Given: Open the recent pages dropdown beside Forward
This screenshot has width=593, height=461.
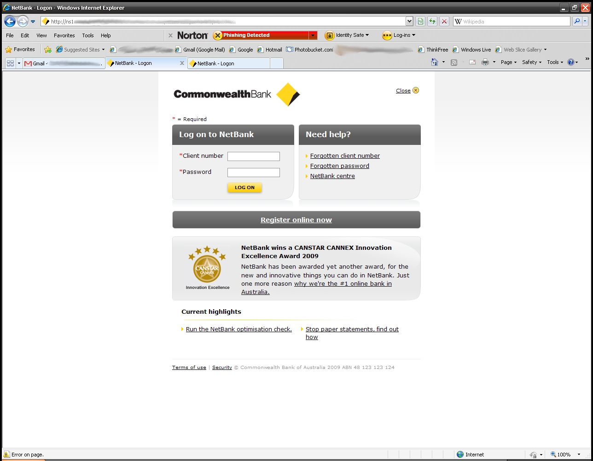Looking at the screenshot, I should coord(33,22).
